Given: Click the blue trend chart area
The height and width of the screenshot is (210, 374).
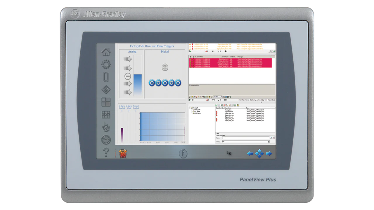Looking at the screenshot, I should 162,127.
